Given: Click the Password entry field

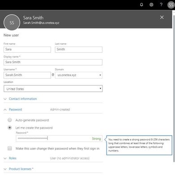Looking at the screenshot, I should pyautogui.click(x=59, y=139).
